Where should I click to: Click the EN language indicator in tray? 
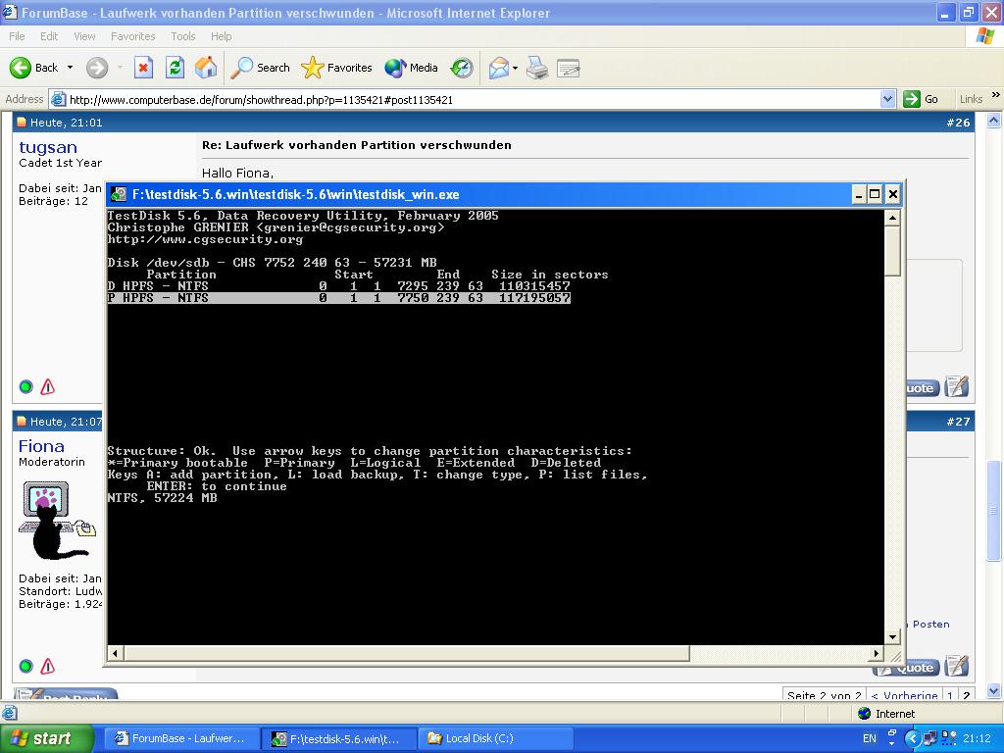(x=869, y=738)
